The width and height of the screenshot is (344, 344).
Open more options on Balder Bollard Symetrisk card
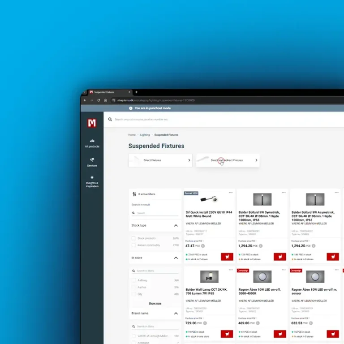click(284, 193)
